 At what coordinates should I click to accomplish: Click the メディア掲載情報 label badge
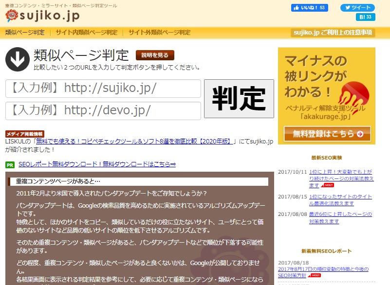pos(25,134)
